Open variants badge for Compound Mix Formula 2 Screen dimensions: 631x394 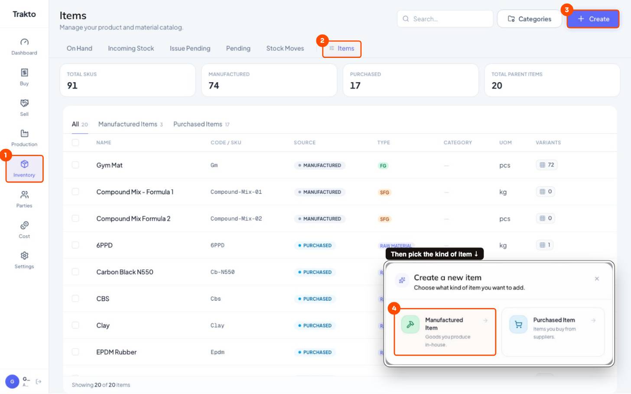pyautogui.click(x=546, y=218)
